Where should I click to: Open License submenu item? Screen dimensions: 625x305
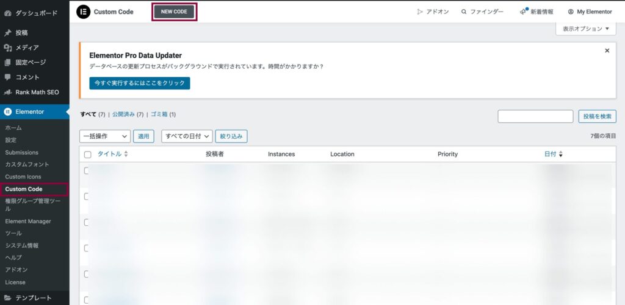pos(15,282)
